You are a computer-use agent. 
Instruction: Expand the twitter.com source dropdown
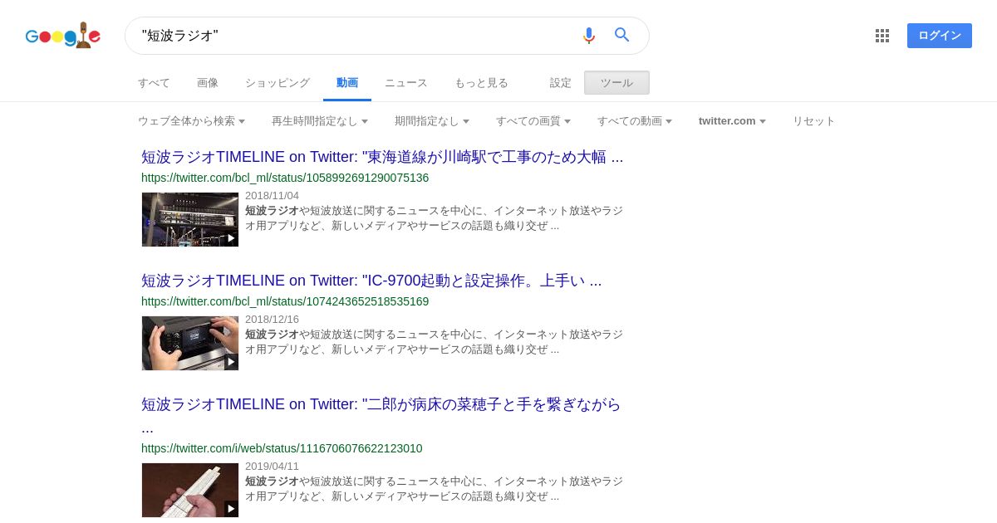(732, 121)
